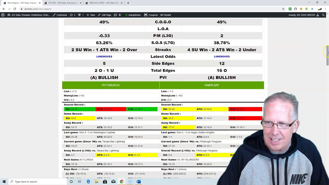The width and height of the screenshot is (329, 185).
Task: Click Tampa Bay's LINEMOVES link
Action: tap(222, 57)
